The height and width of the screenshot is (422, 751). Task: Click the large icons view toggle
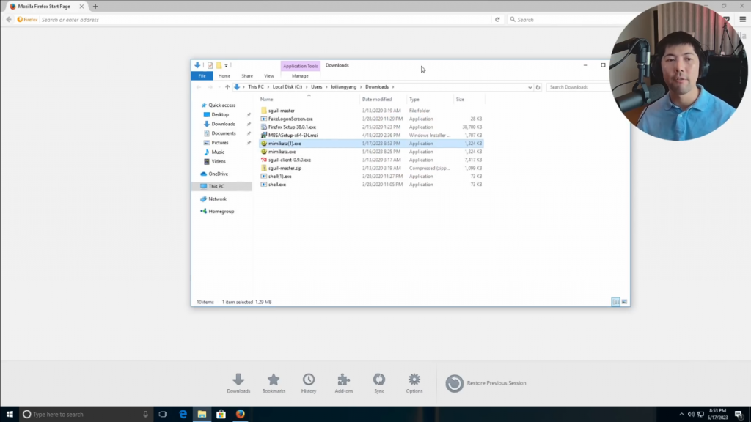pos(624,302)
